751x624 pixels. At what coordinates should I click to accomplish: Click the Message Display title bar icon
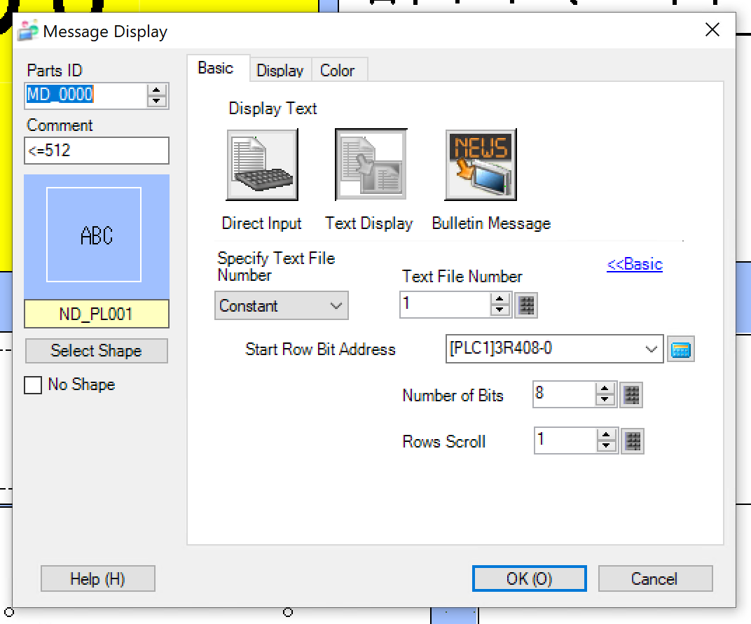pyautogui.click(x=27, y=32)
